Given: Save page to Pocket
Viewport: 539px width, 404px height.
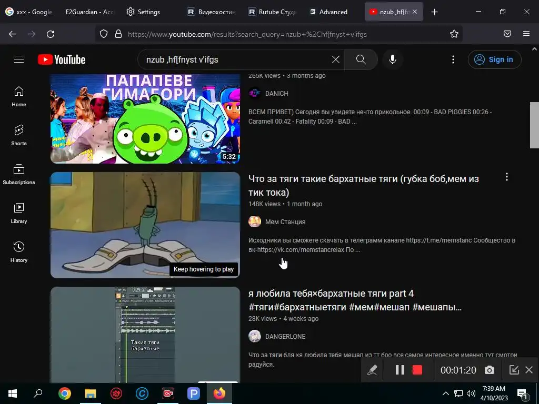Looking at the screenshot, I should tap(507, 34).
